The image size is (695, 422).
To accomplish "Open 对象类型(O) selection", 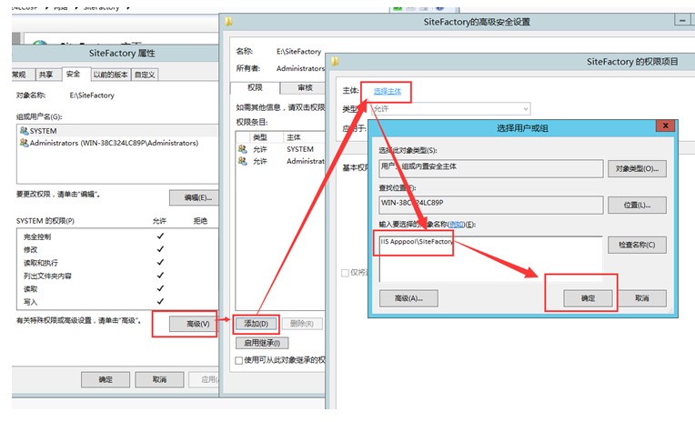I will pos(642,168).
